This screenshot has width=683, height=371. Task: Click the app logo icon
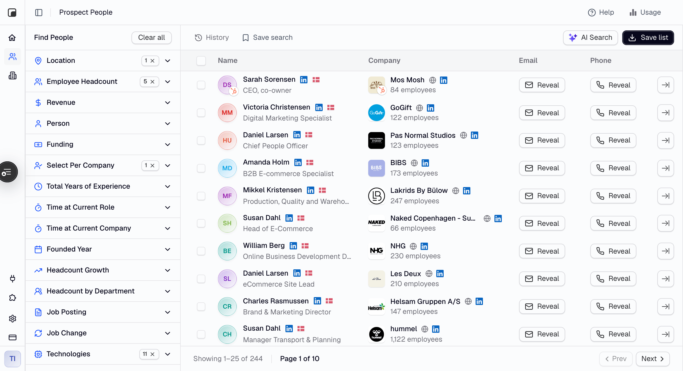(x=12, y=13)
